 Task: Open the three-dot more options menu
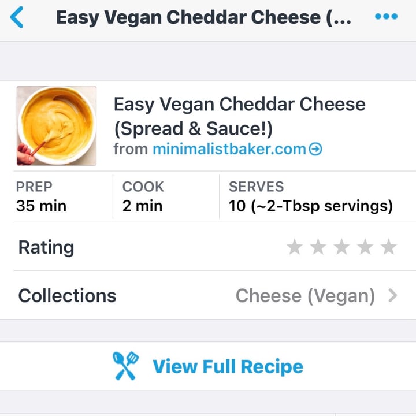pyautogui.click(x=386, y=16)
